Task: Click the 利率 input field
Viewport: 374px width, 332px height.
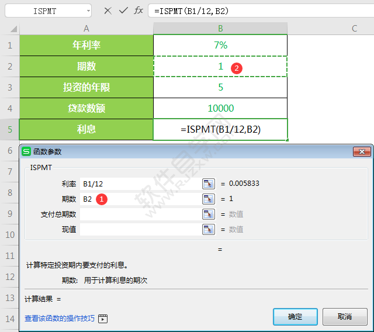Action: point(141,184)
